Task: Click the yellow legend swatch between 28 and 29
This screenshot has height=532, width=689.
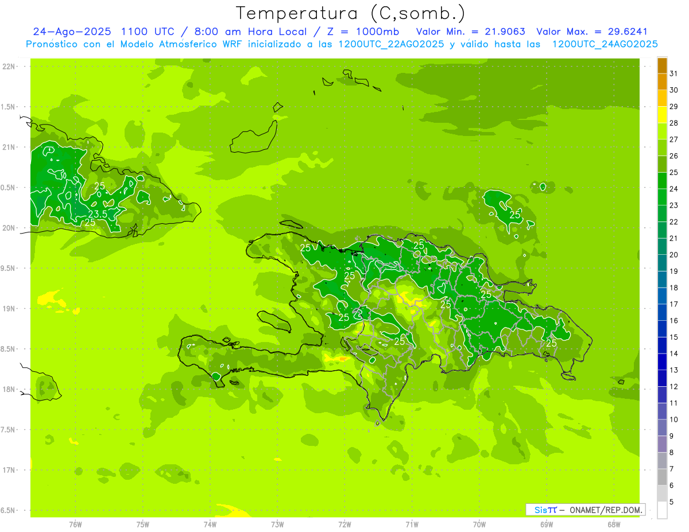Action: tap(662, 115)
